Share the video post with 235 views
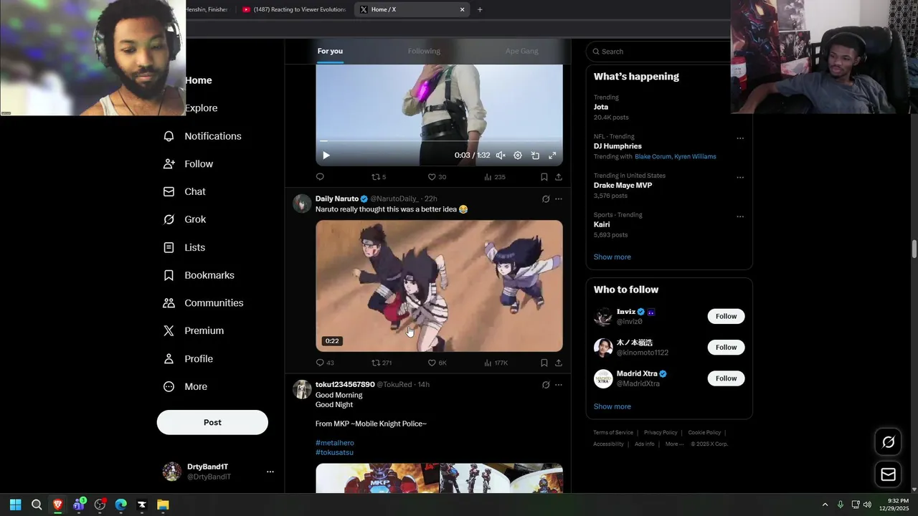Image resolution: width=918 pixels, height=516 pixels. coord(559,177)
